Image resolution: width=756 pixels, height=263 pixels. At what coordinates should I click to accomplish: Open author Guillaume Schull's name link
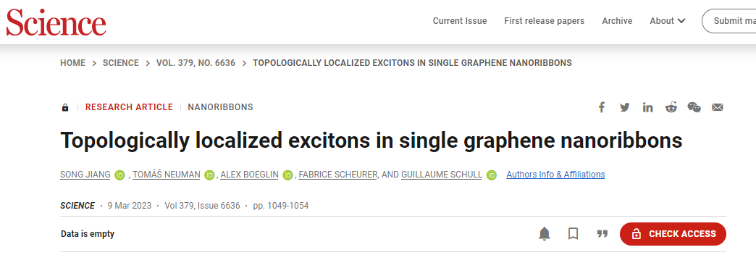[x=441, y=175]
